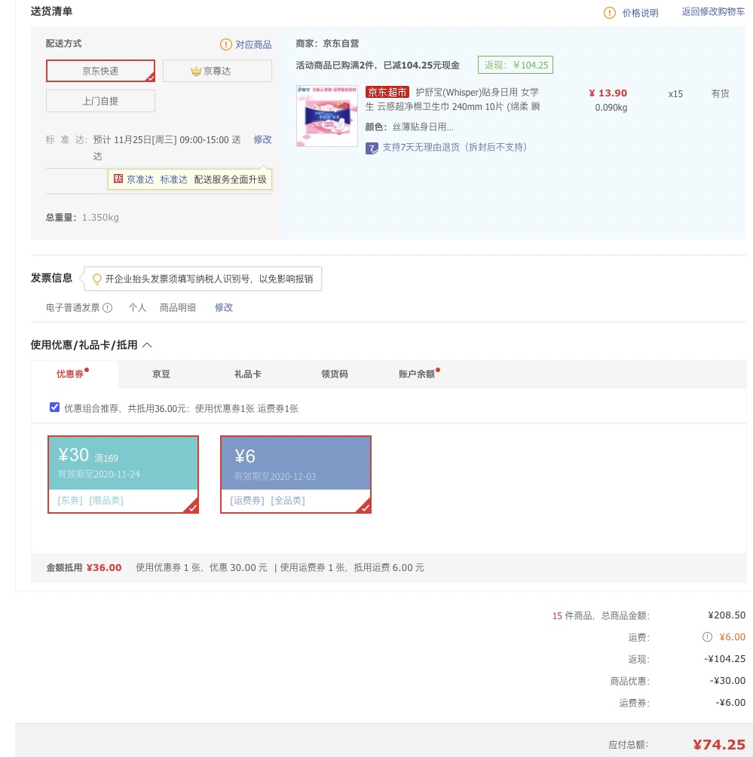Click the lightbulb icon in invoice tip

[97, 279]
